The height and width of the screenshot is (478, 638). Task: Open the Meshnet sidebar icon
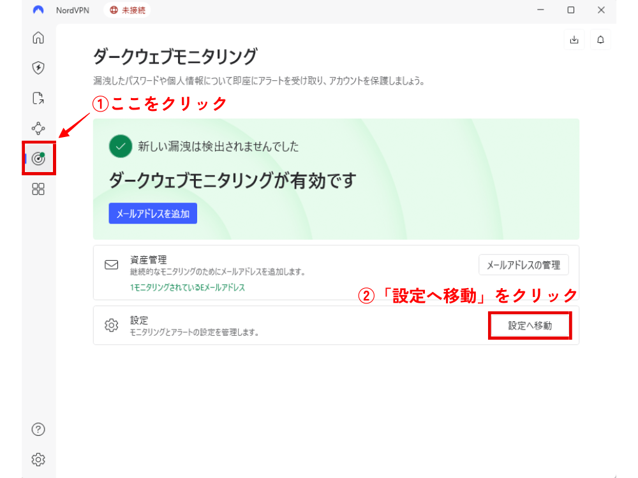38,128
